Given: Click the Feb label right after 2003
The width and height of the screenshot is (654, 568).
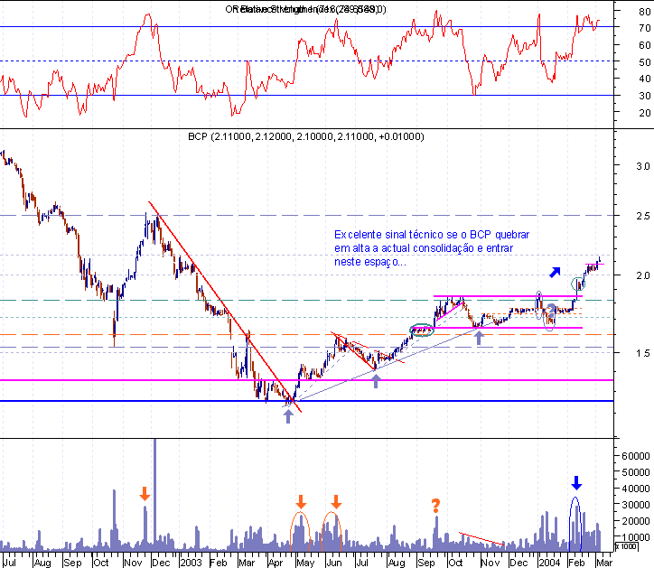Looking at the screenshot, I should point(218,563).
